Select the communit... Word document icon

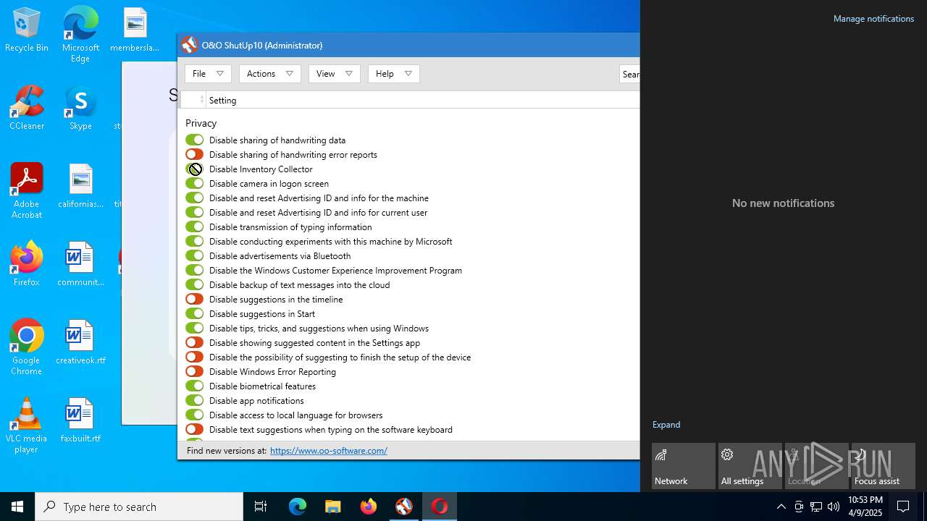pyautogui.click(x=80, y=264)
